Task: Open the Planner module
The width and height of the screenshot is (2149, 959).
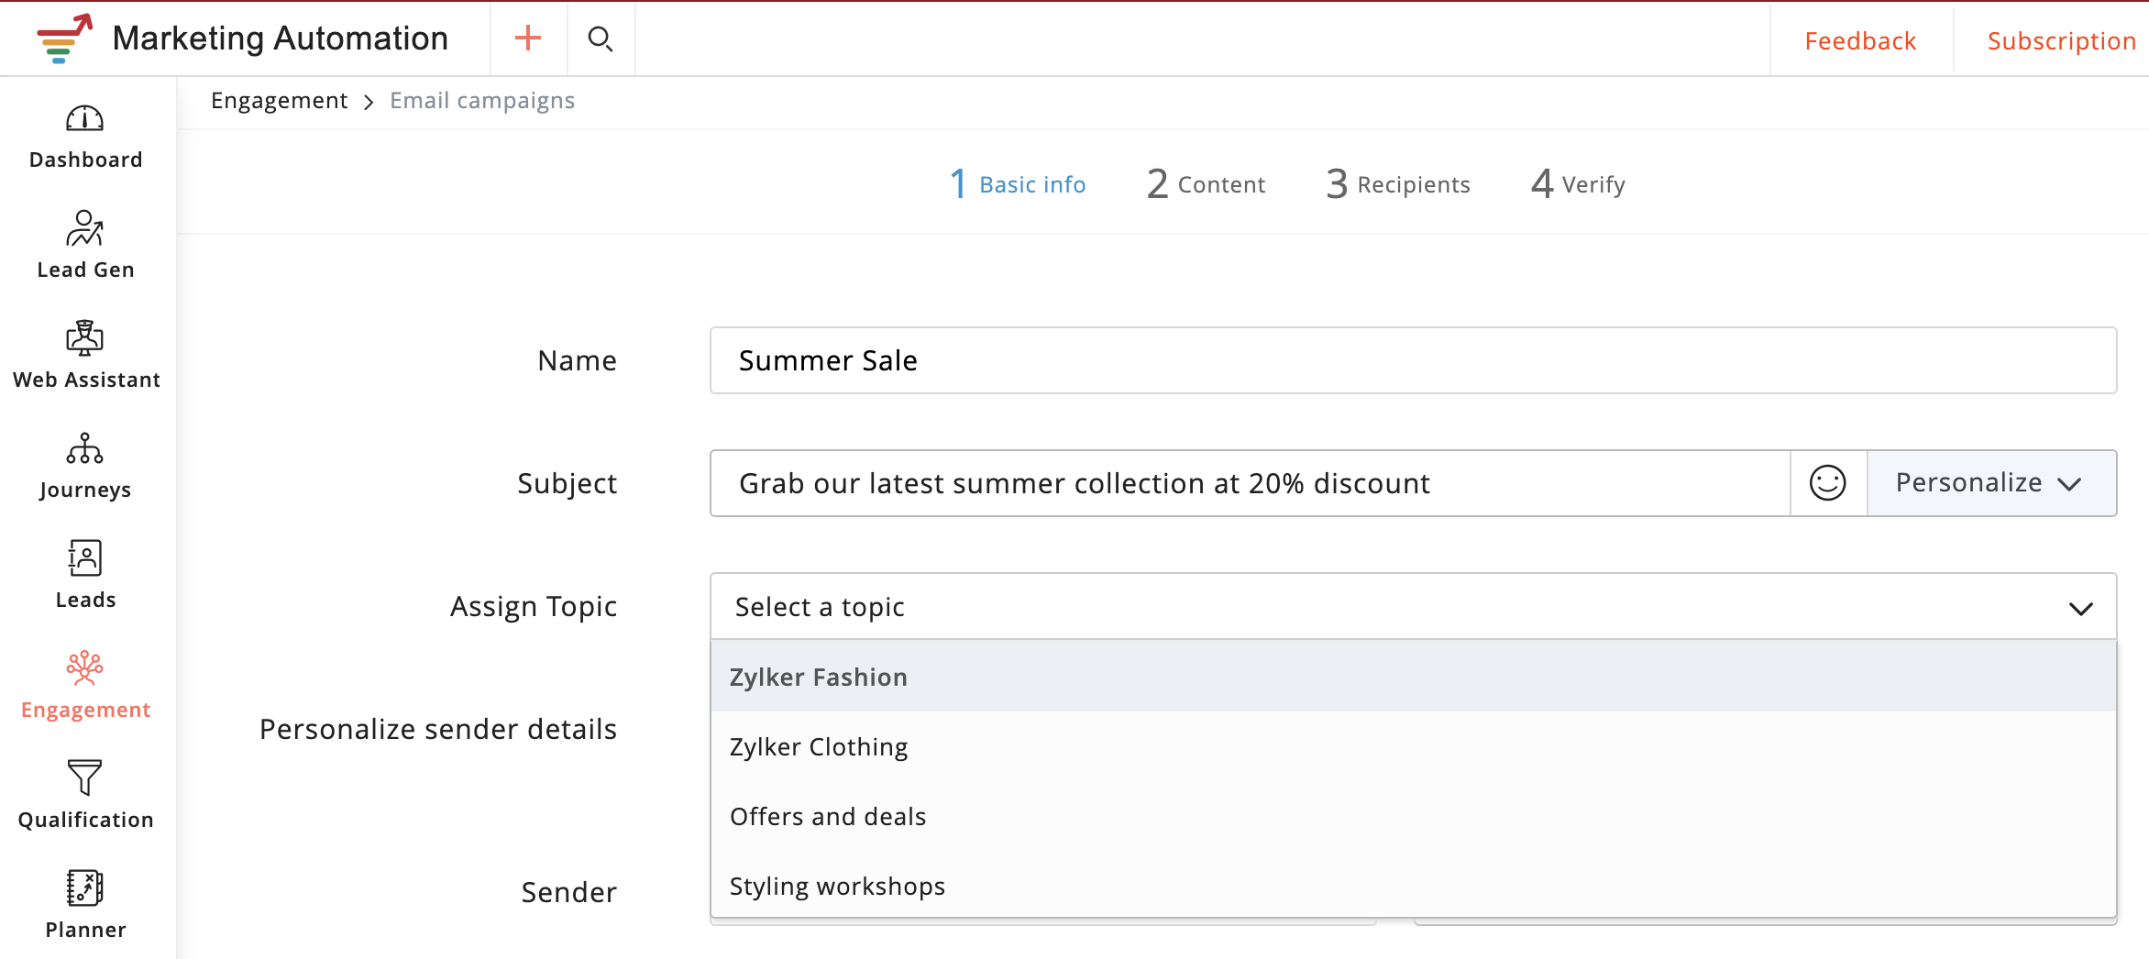Action: (x=85, y=905)
